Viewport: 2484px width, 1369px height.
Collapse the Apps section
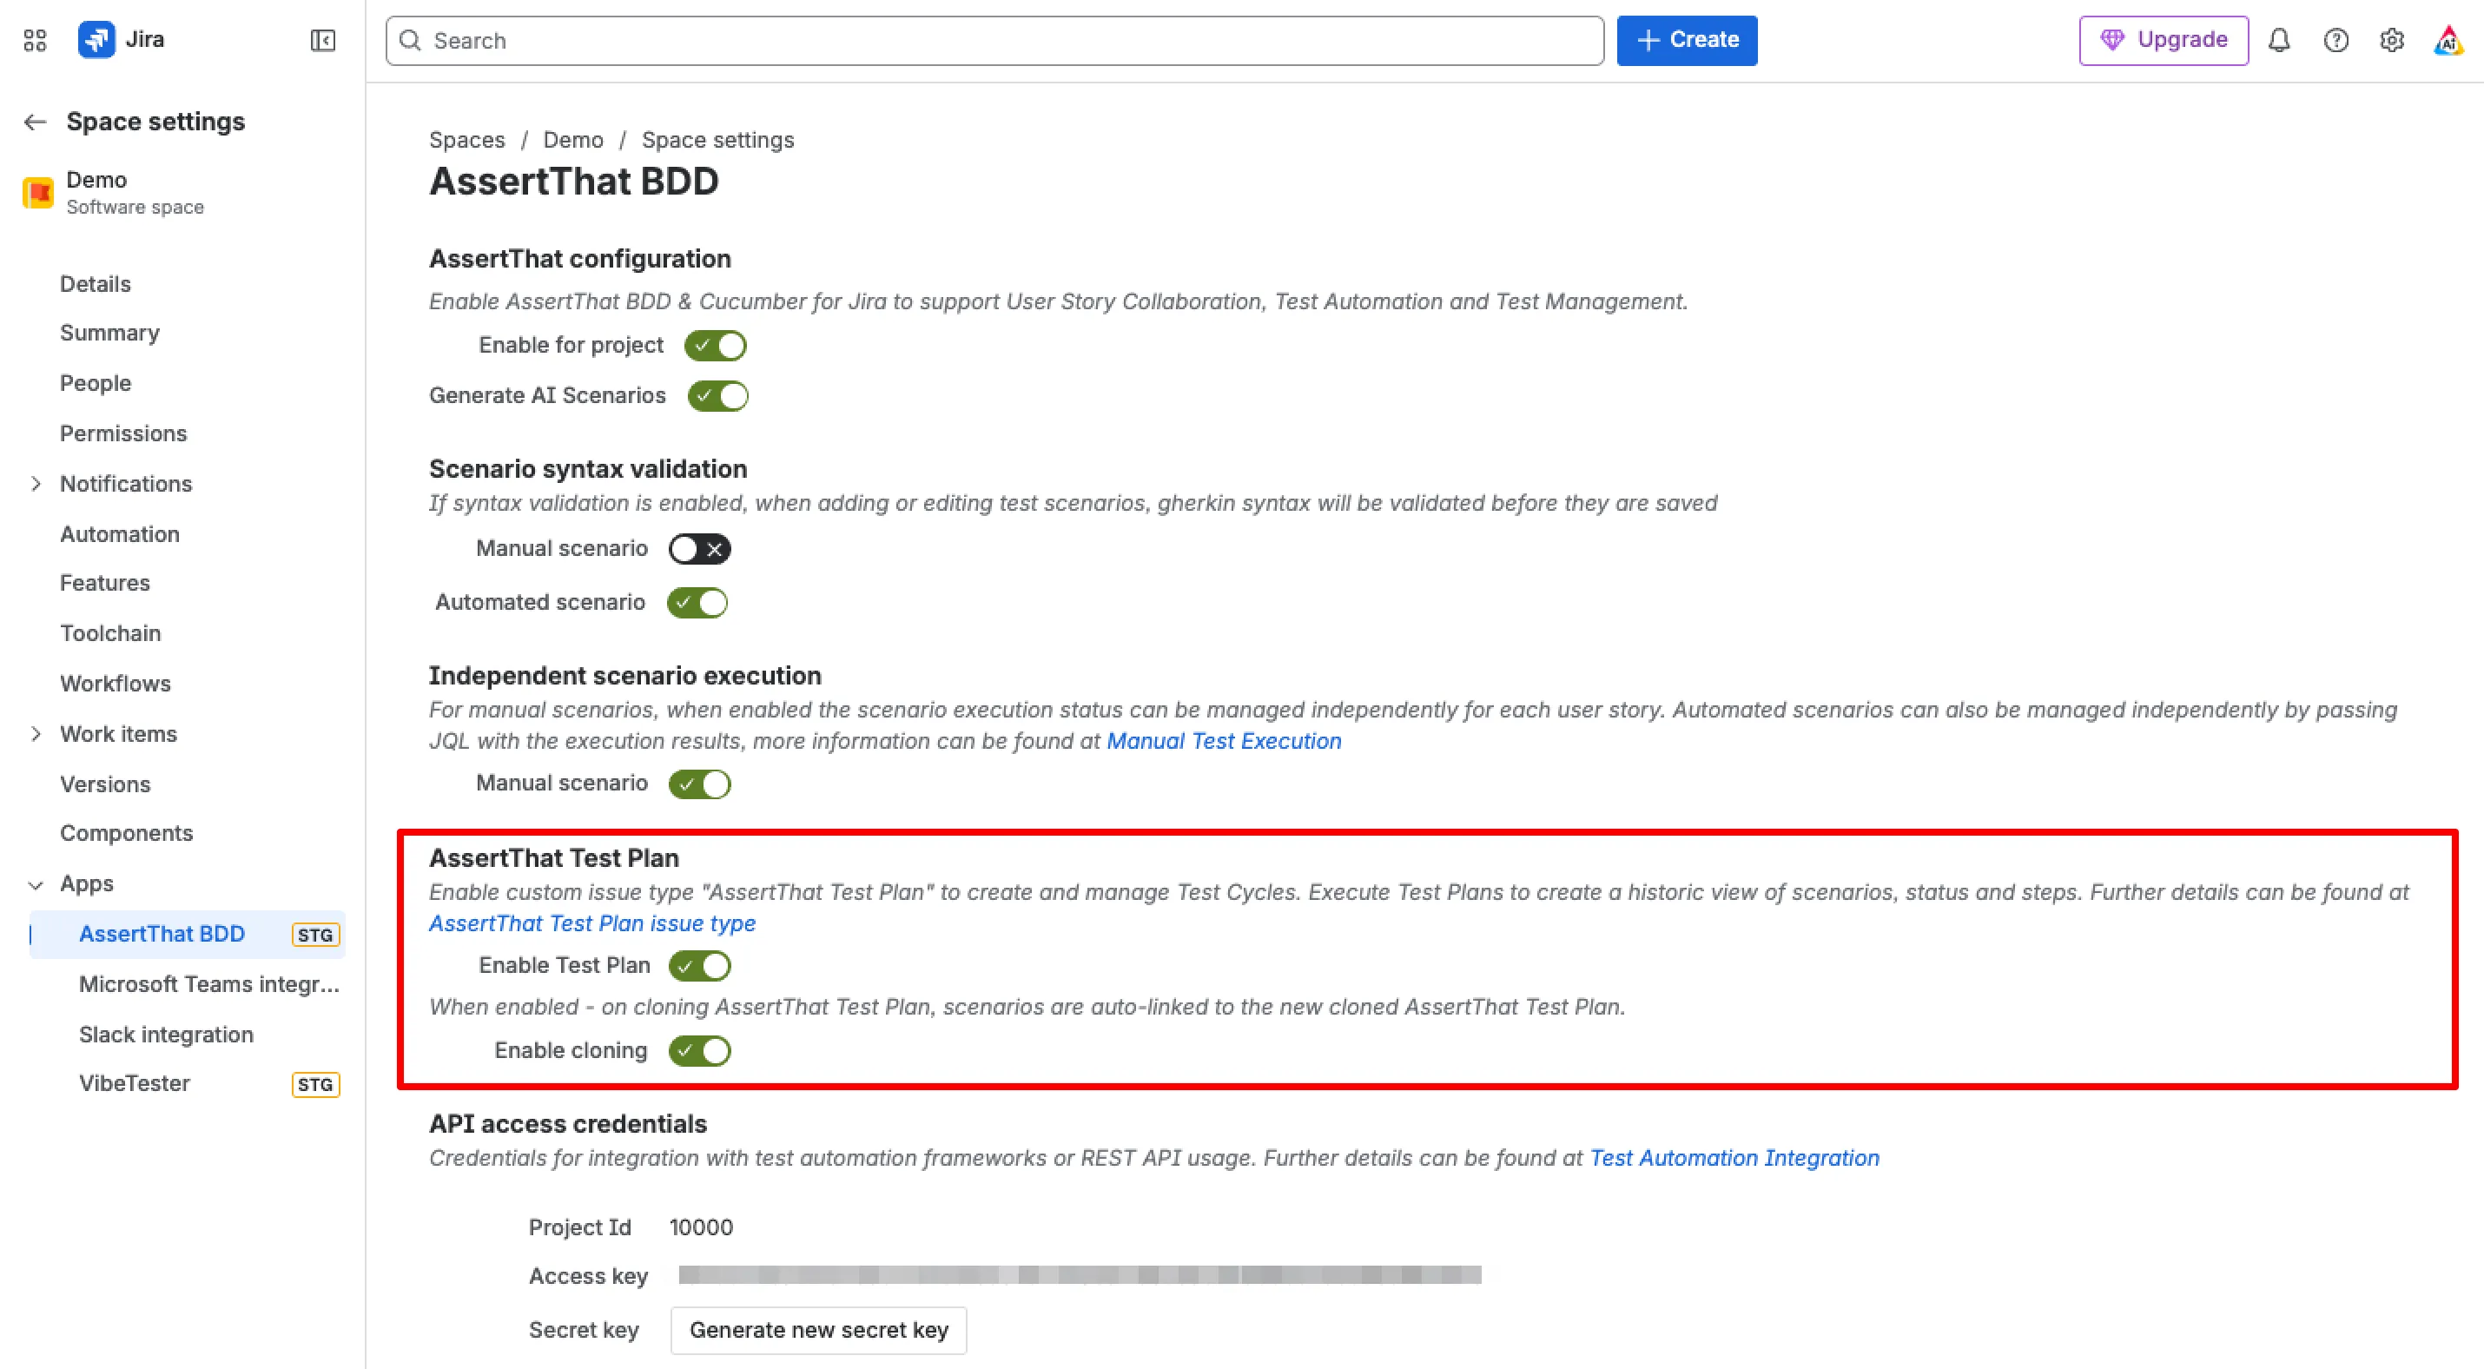tap(36, 884)
